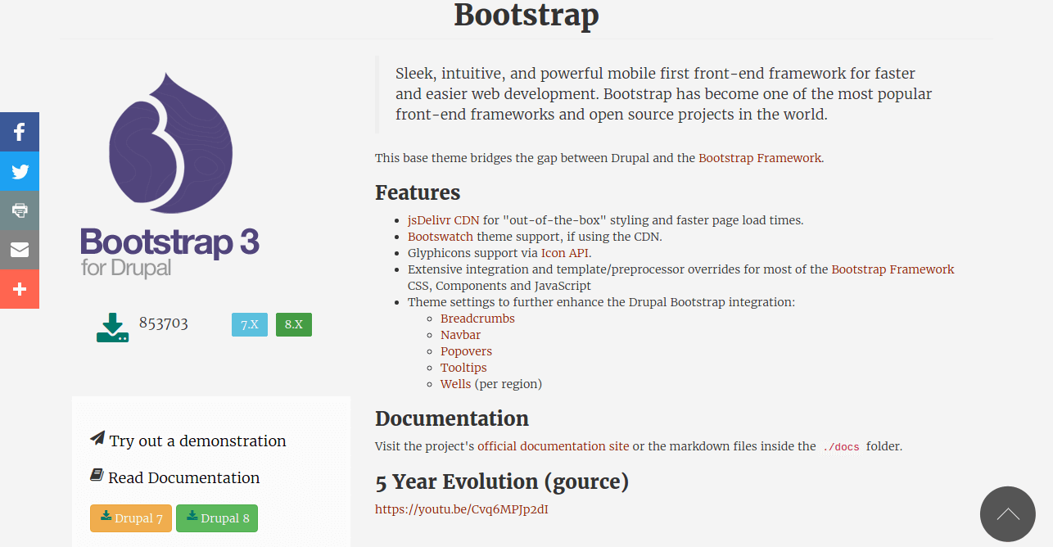Share via the email envelope icon
Viewport: 1053px width, 547px height.
coord(20,250)
